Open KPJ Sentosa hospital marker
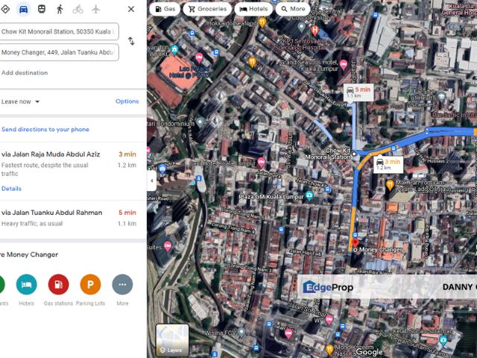477x358 pixels. 315,30
